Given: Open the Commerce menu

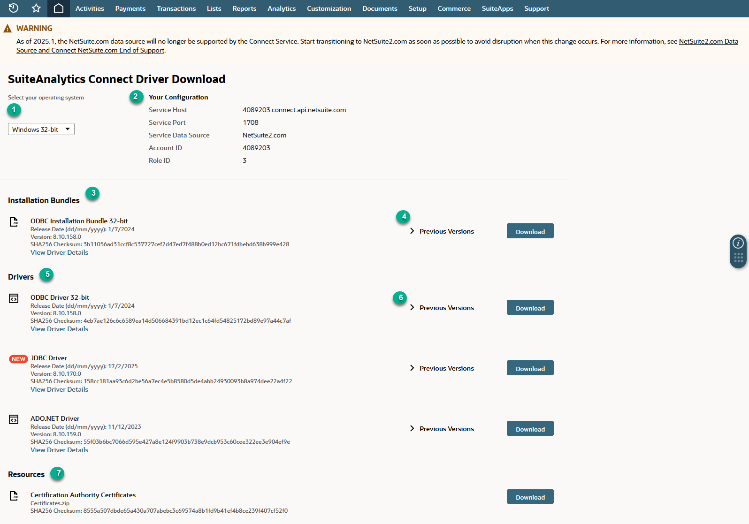Looking at the screenshot, I should (x=454, y=8).
